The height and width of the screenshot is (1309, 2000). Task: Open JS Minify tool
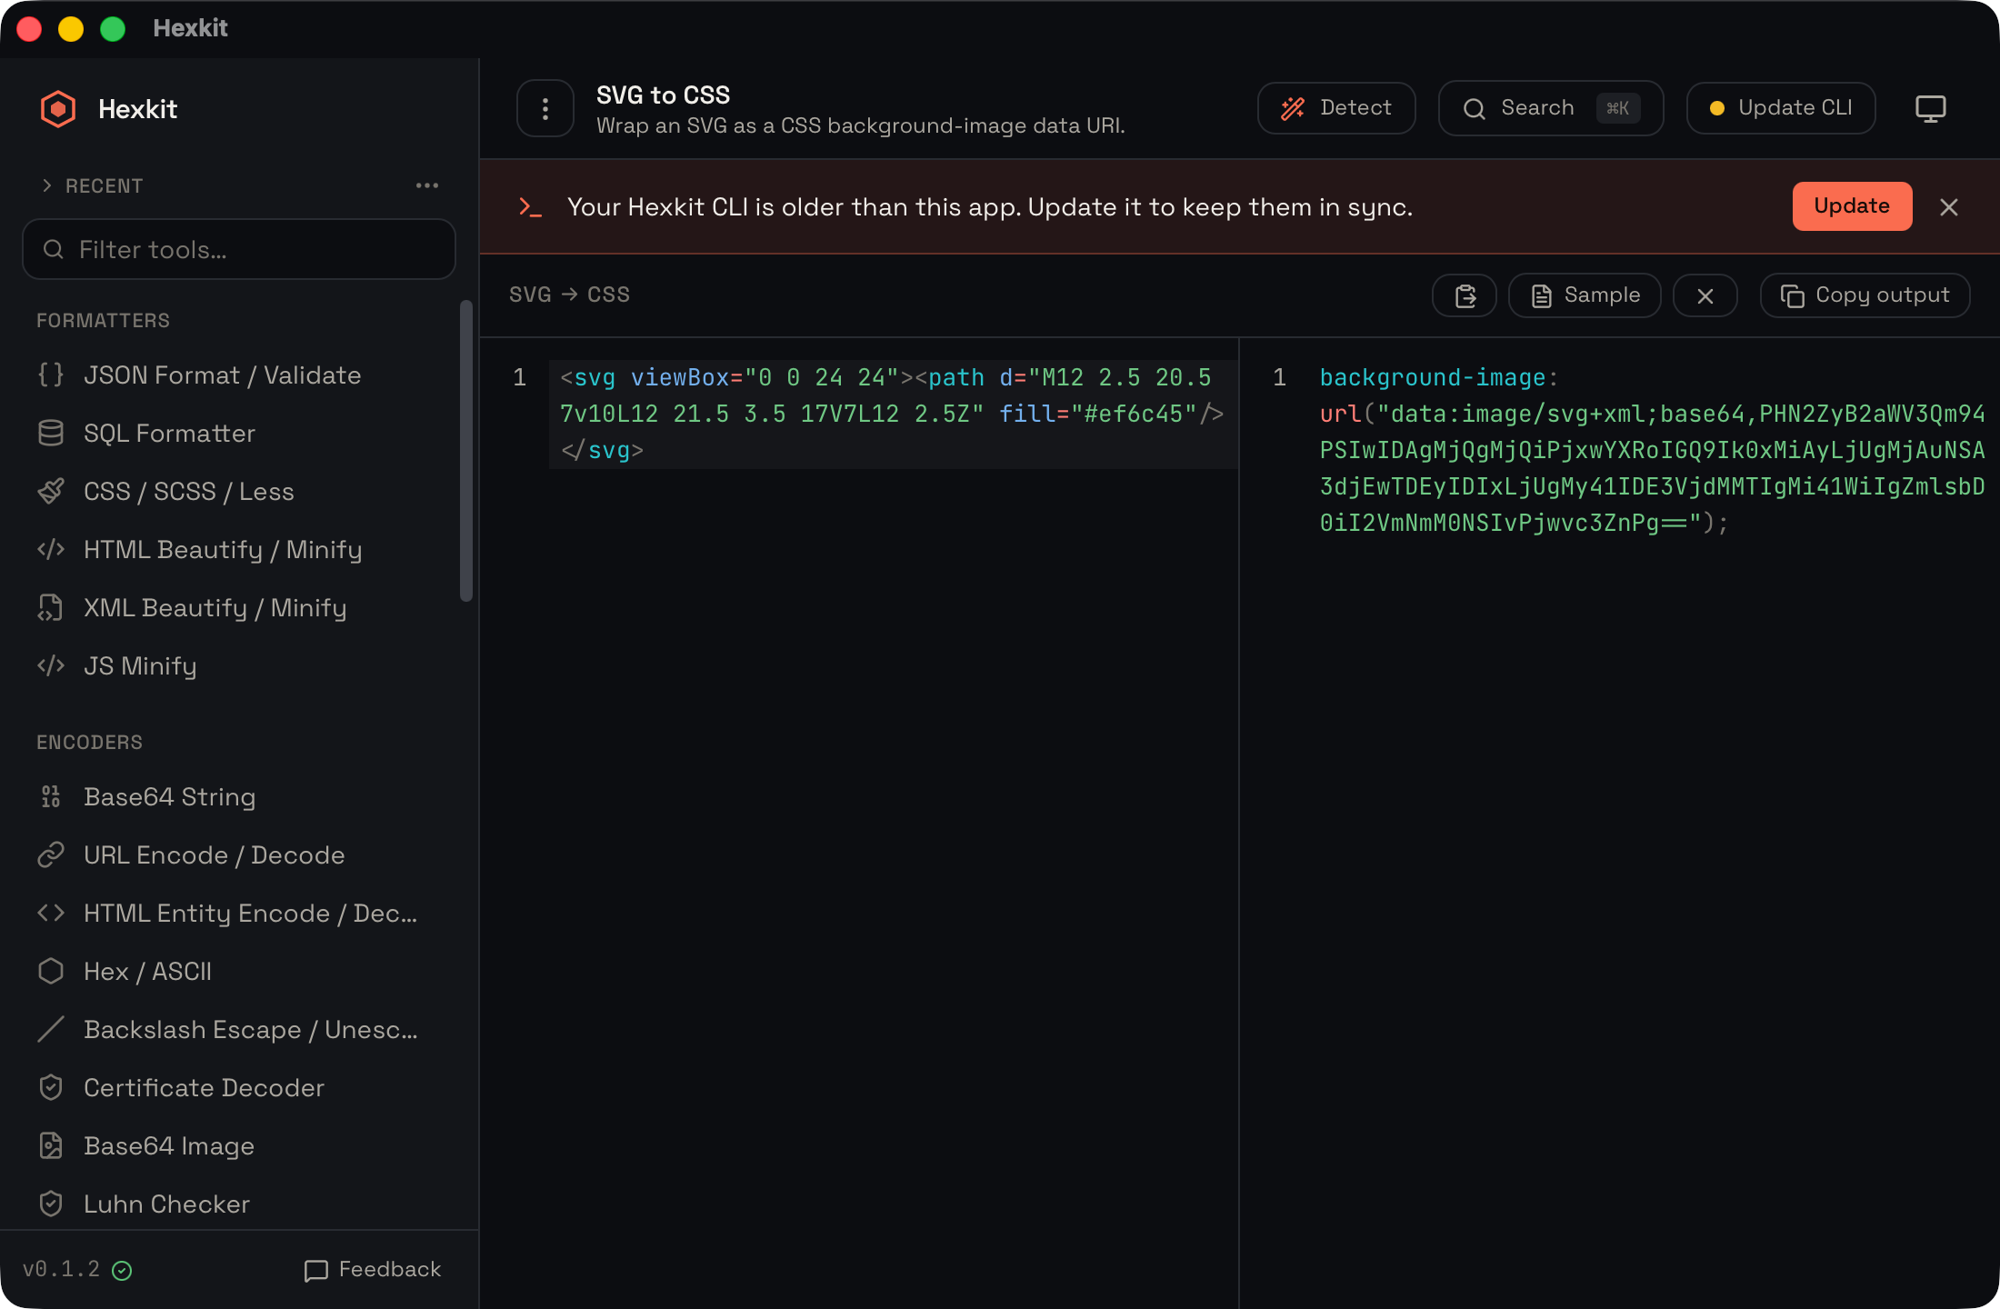tap(239, 666)
